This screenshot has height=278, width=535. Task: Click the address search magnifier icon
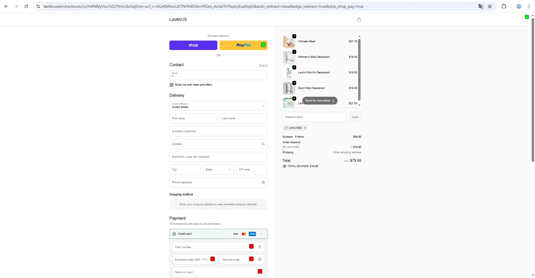pyautogui.click(x=263, y=144)
